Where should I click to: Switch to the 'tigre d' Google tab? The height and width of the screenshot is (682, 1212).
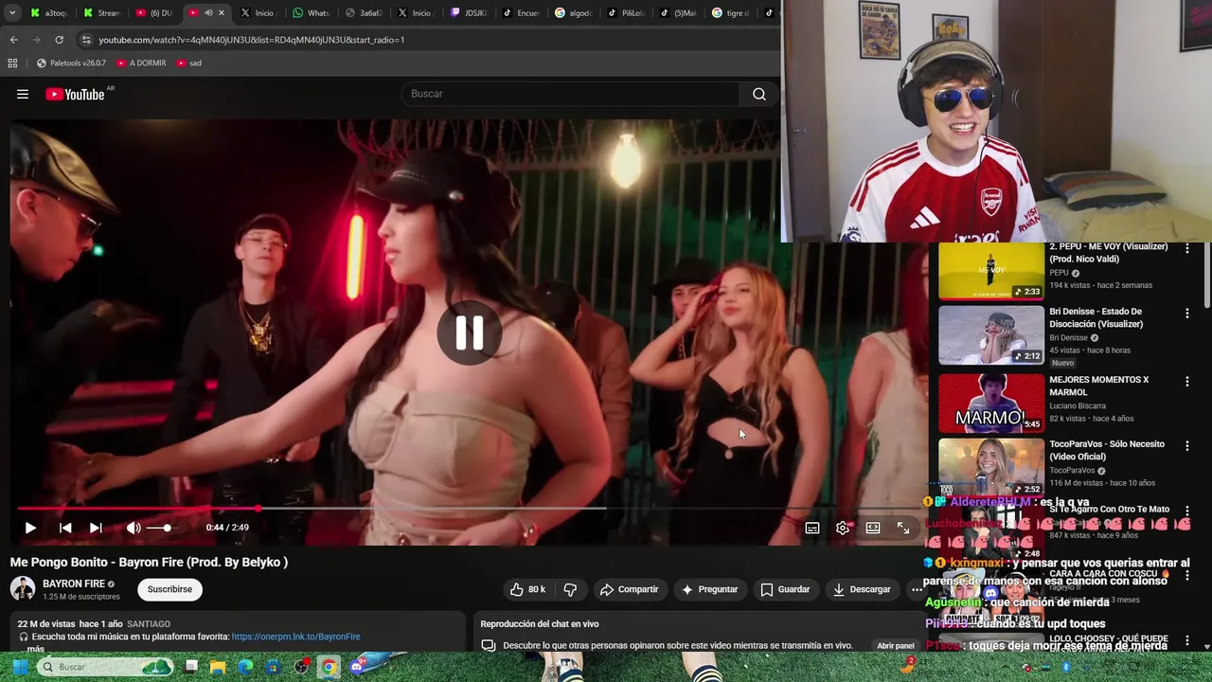tap(731, 13)
